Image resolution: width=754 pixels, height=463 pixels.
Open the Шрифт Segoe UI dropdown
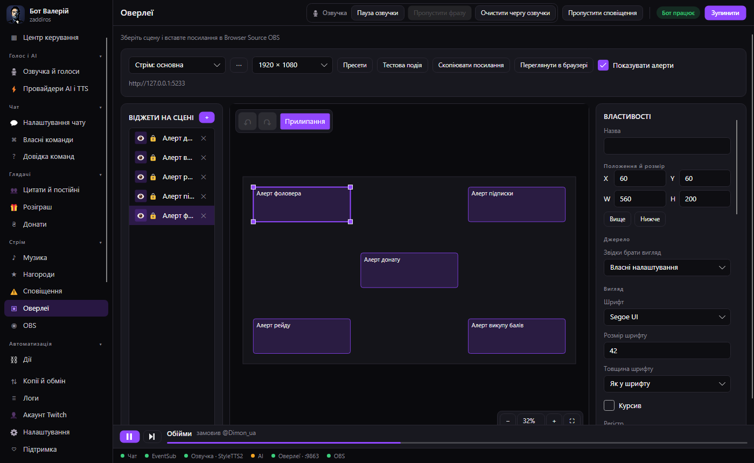click(x=667, y=317)
